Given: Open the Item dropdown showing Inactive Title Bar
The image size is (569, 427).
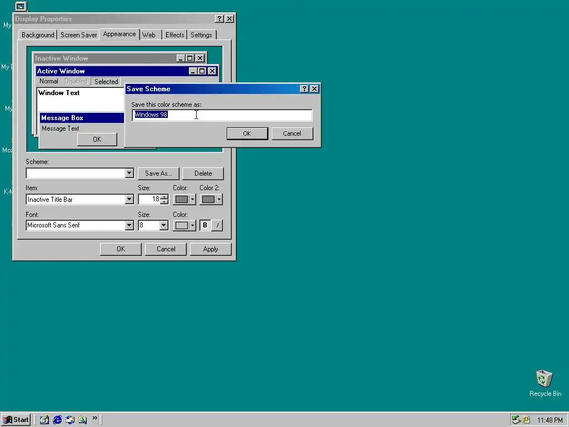Looking at the screenshot, I should 129,200.
